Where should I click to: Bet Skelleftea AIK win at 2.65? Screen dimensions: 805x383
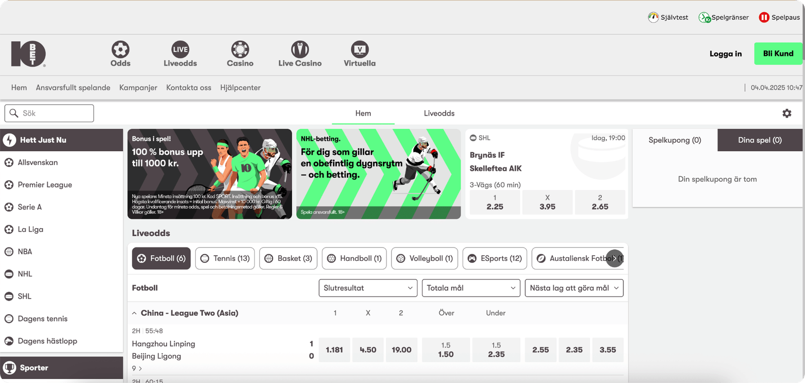[600, 203]
